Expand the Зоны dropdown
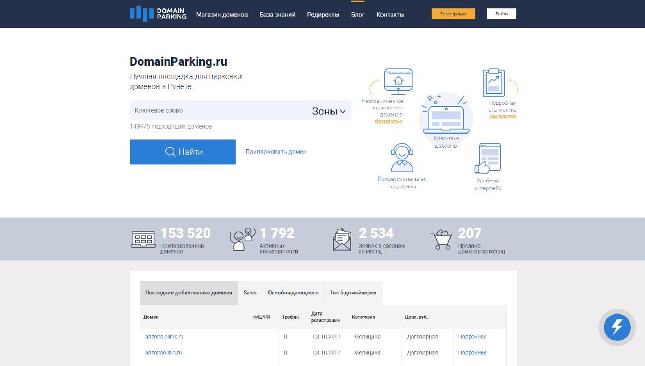The width and height of the screenshot is (645, 366). click(329, 111)
